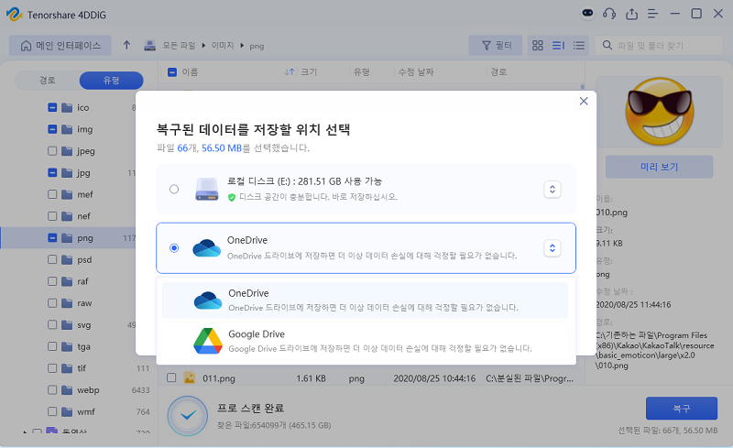This screenshot has width=733, height=448.
Task: Switch to the 경로 tab
Action: pyautogui.click(x=47, y=81)
